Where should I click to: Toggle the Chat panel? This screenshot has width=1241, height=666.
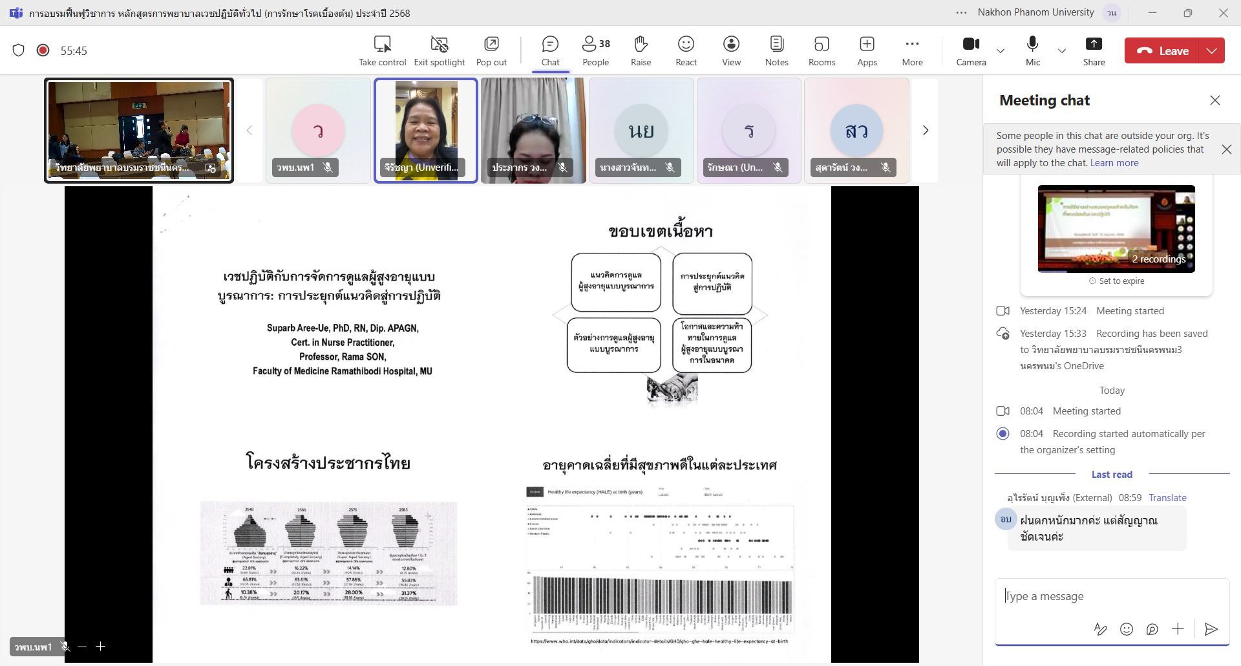click(x=550, y=50)
